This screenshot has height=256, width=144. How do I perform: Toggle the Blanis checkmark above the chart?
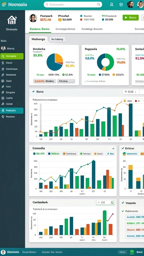(x=33, y=91)
